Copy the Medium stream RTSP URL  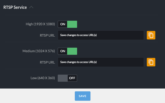151,62
